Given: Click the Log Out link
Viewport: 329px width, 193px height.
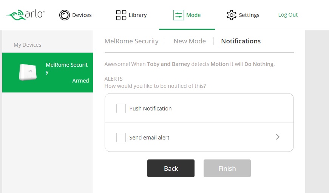Looking at the screenshot, I should point(288,15).
